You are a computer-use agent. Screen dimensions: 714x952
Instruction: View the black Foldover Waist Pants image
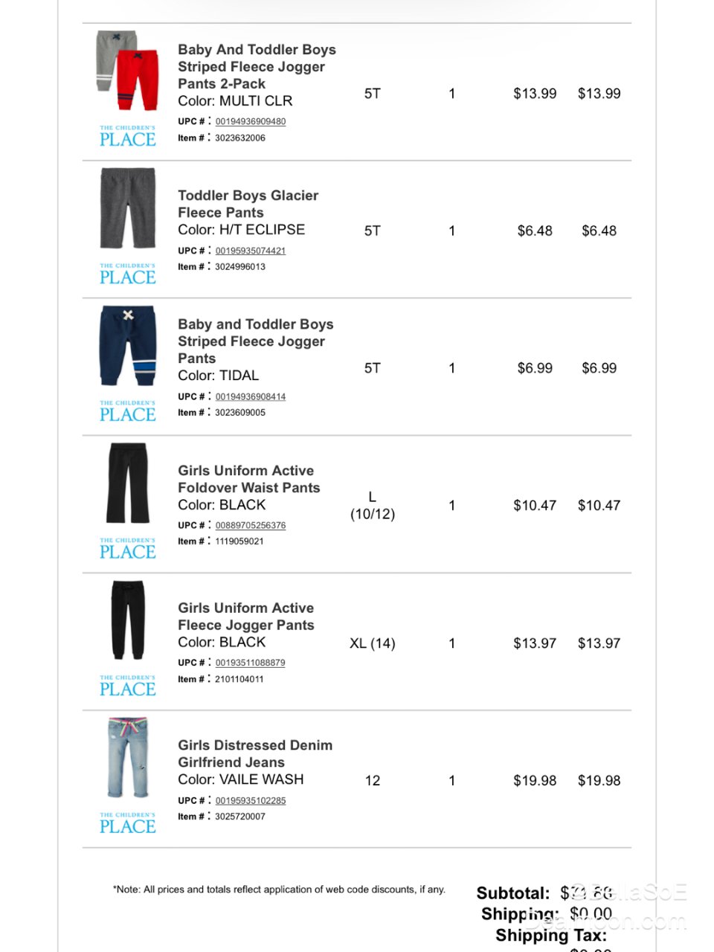click(127, 483)
